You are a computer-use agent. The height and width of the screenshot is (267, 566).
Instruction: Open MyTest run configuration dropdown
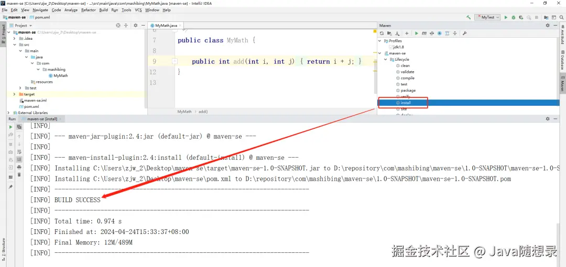487,17
